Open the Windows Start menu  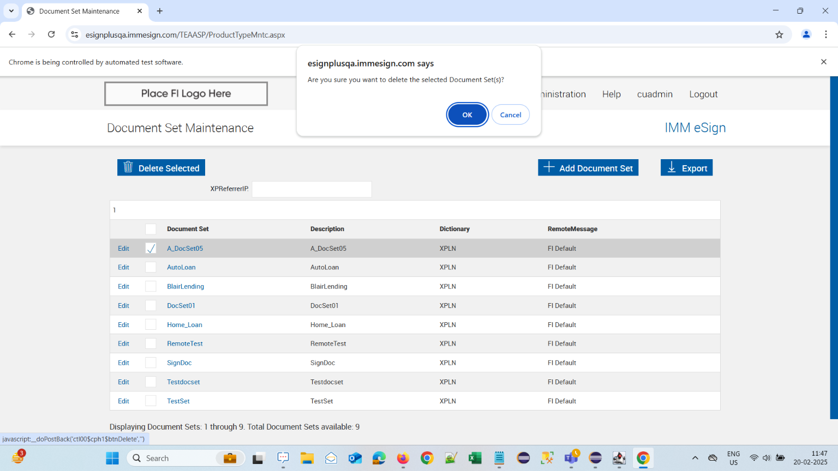(x=112, y=458)
